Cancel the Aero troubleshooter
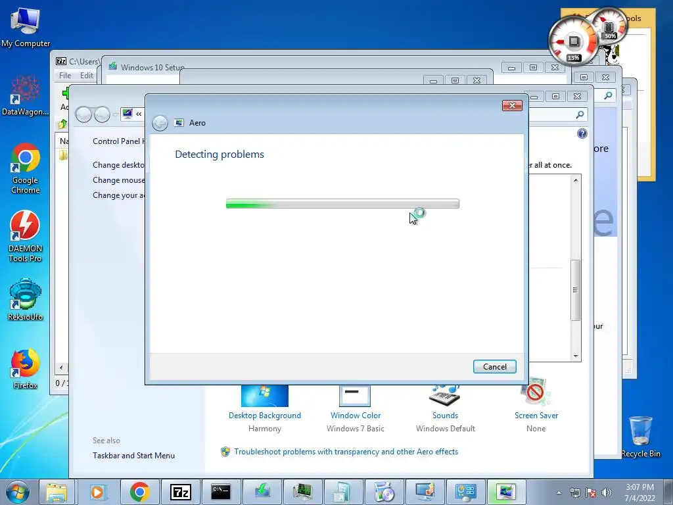This screenshot has height=505, width=673. click(494, 367)
